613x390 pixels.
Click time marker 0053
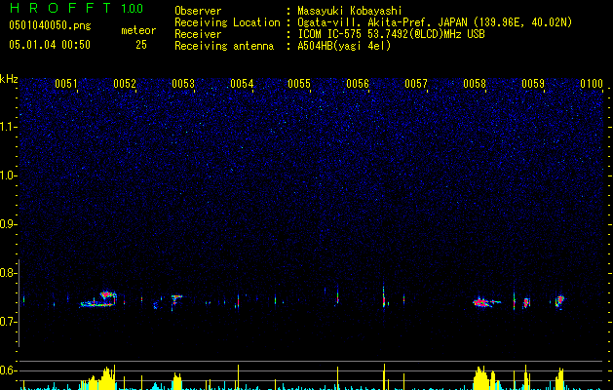tap(183, 84)
